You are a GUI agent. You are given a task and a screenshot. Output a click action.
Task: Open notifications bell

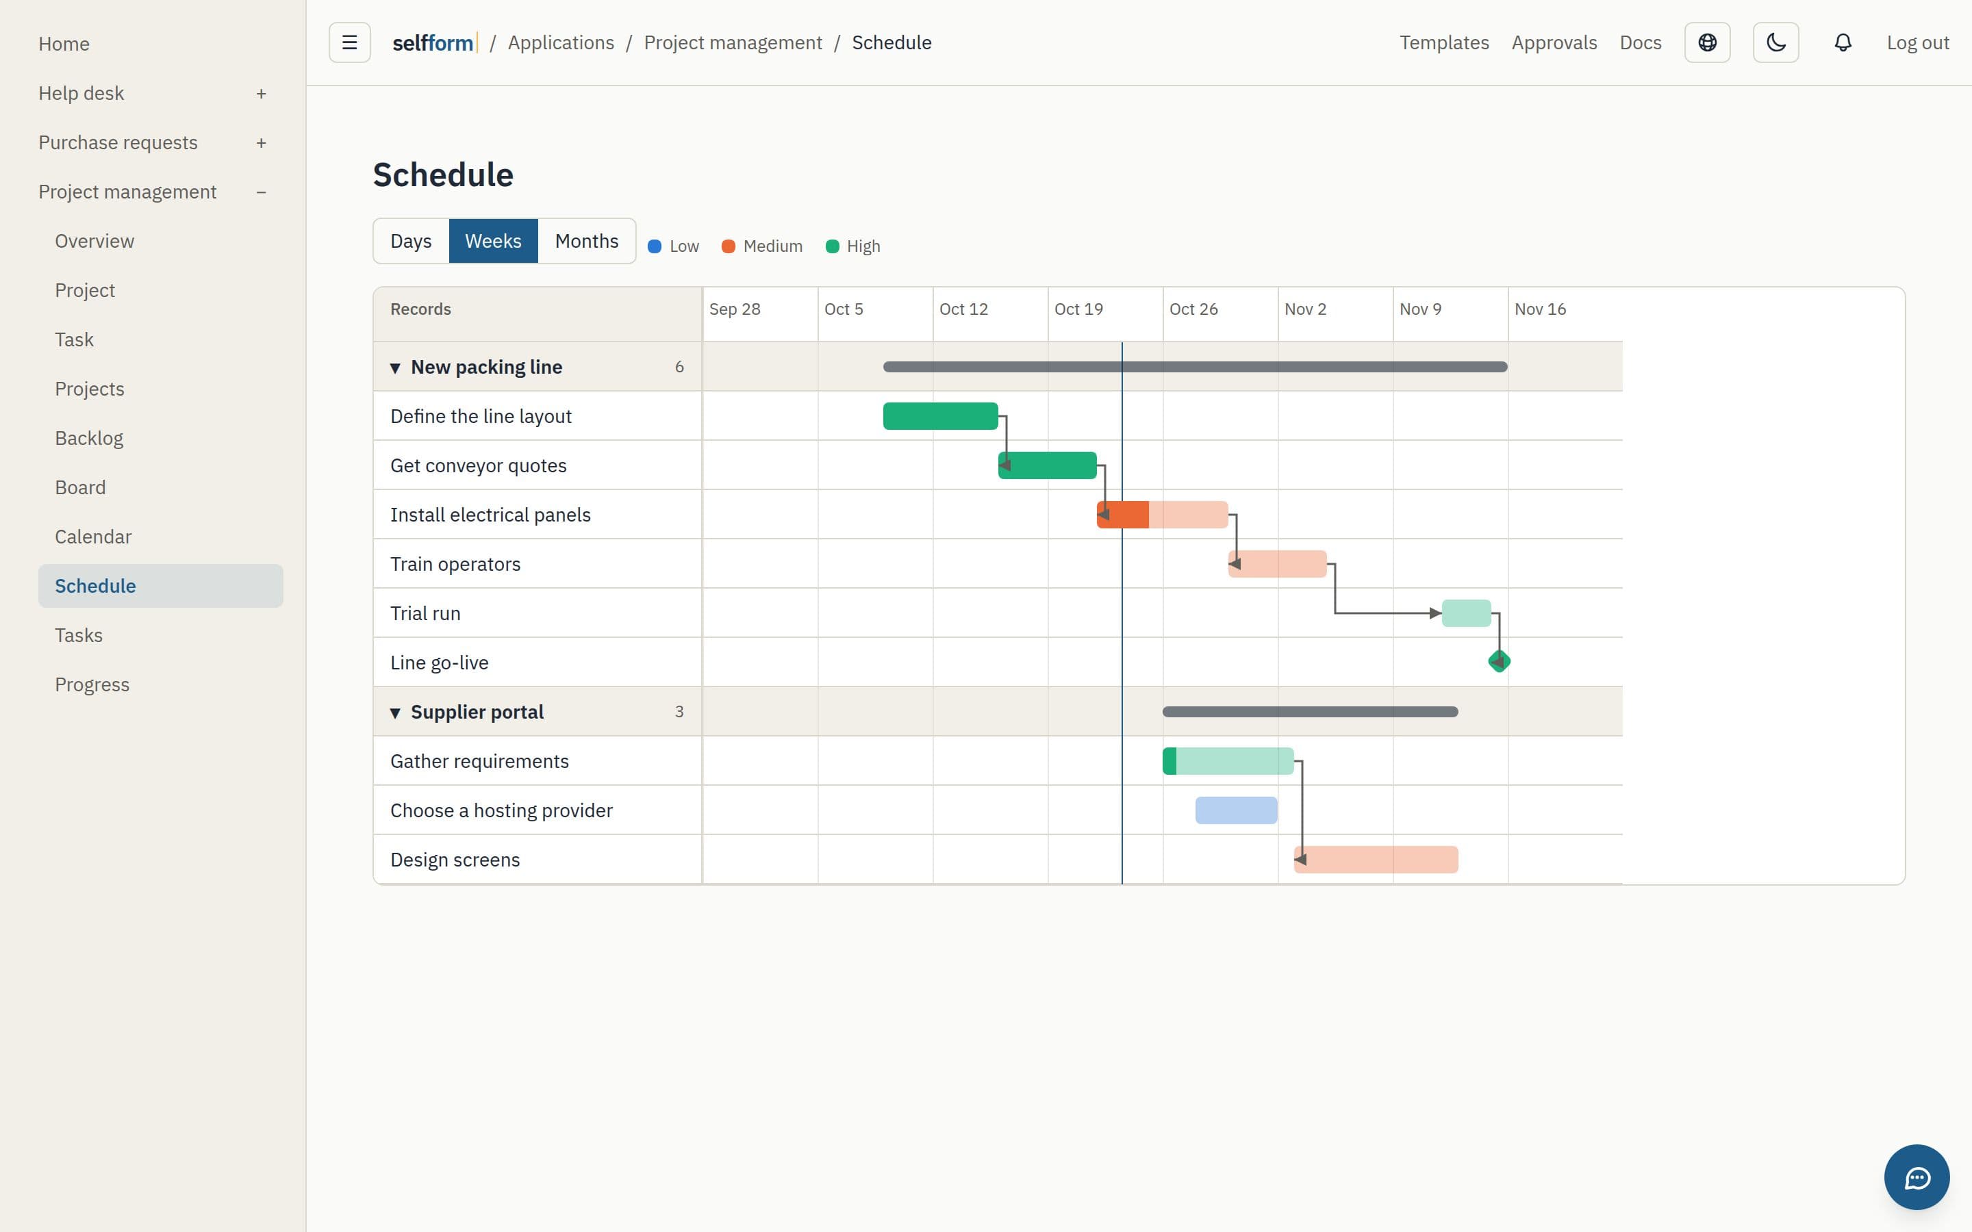(x=1843, y=42)
